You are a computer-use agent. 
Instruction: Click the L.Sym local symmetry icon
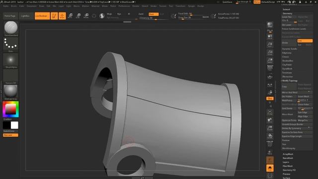click(x=270, y=86)
